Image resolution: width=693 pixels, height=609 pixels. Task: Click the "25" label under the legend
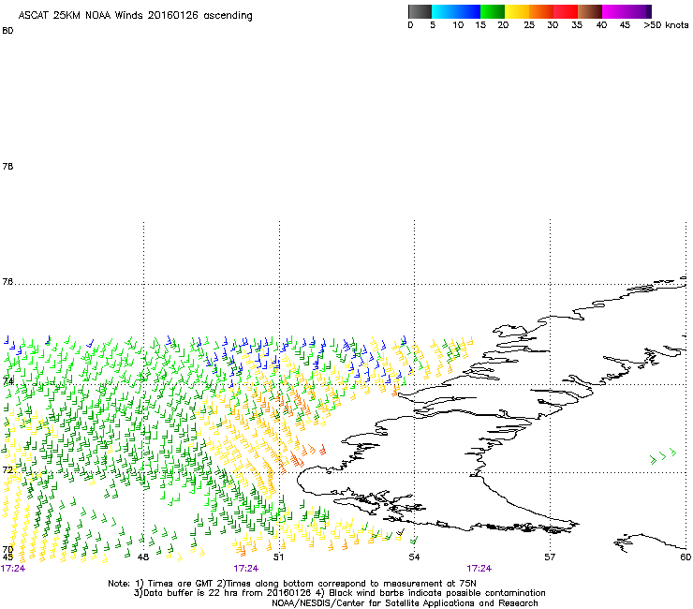point(529,25)
